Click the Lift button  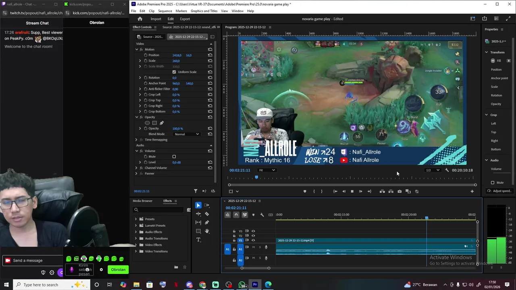(382, 191)
